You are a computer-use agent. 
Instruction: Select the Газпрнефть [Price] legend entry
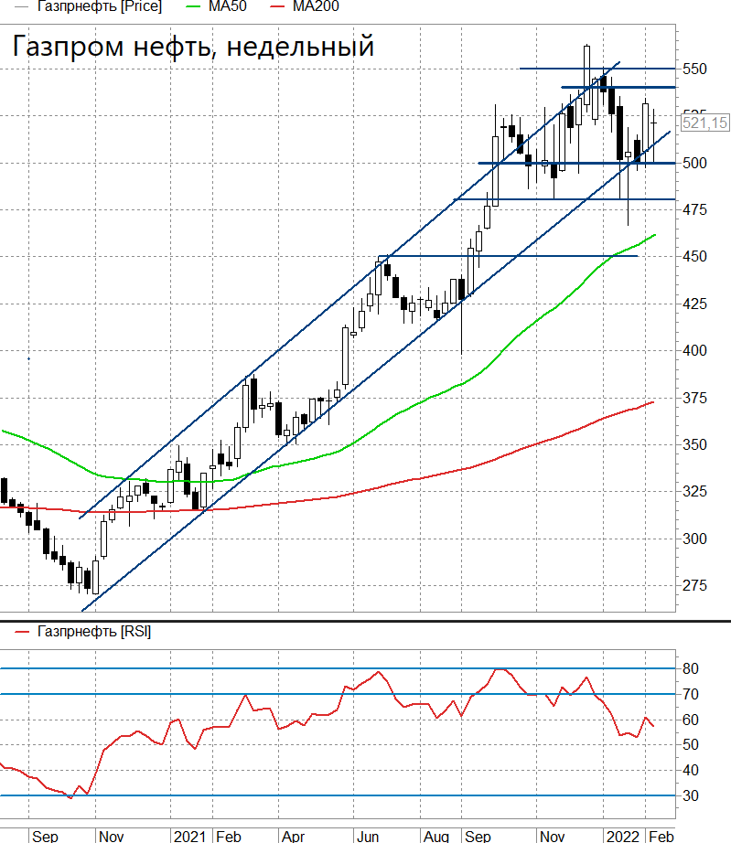[x=99, y=6]
